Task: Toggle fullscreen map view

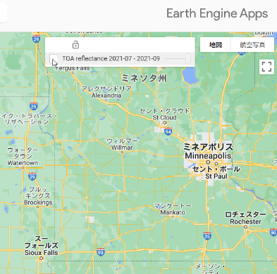Action: point(266,67)
